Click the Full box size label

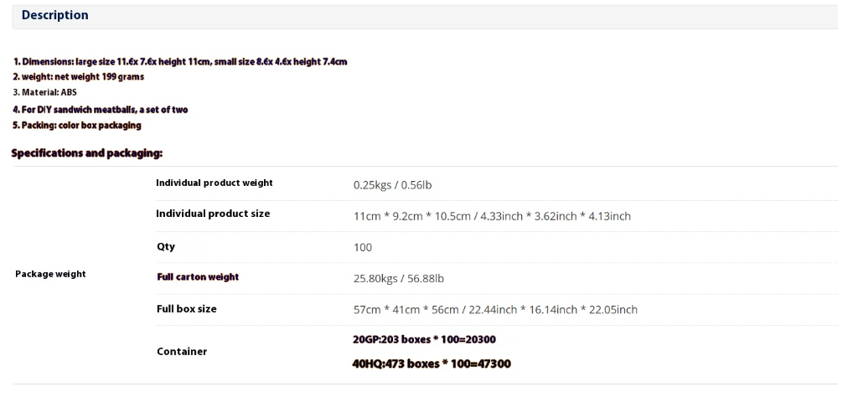(187, 309)
